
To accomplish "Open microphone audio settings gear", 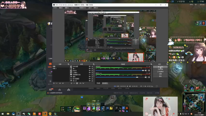I will 149,77.
